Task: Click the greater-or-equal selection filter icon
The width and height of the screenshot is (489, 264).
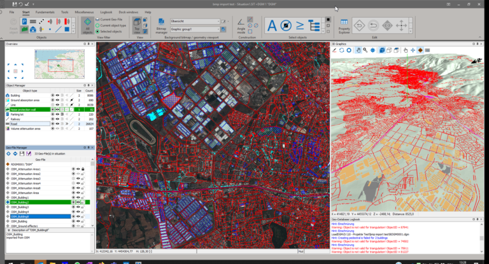Action: pos(300,25)
